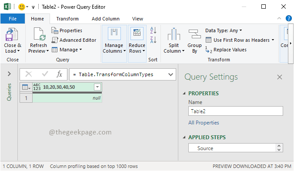Click column profiling status text
The height and width of the screenshot is (171, 294).
tap(94, 166)
